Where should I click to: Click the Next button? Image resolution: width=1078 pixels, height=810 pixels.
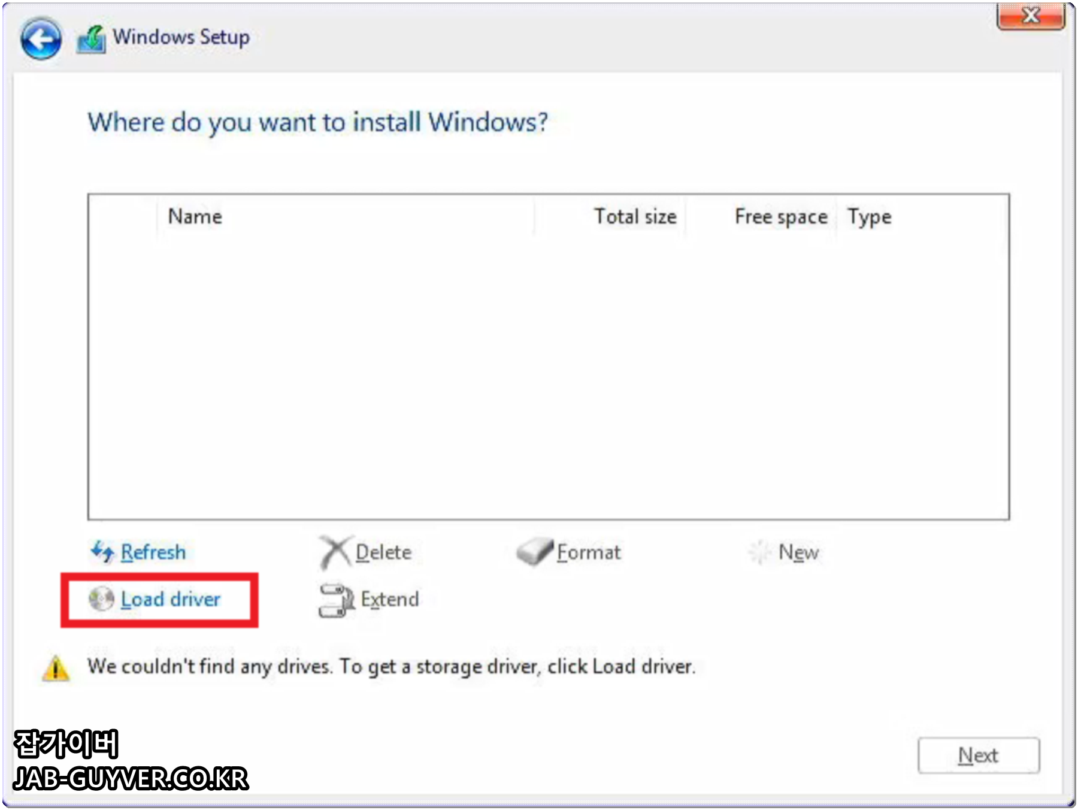click(x=979, y=755)
